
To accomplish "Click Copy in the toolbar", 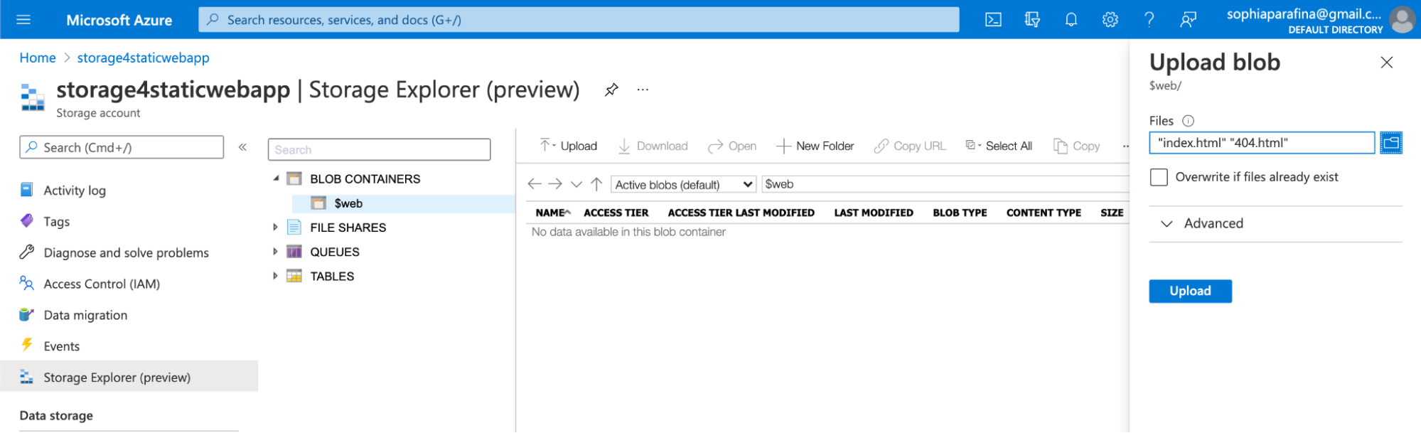I will pyautogui.click(x=1076, y=146).
